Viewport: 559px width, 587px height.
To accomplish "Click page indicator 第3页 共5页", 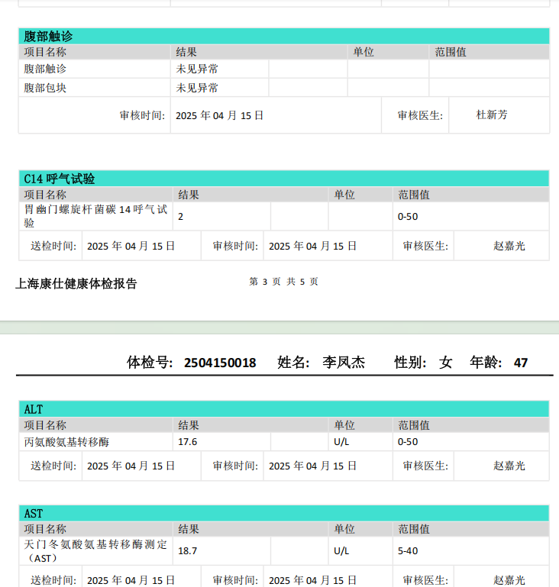I will (x=283, y=282).
